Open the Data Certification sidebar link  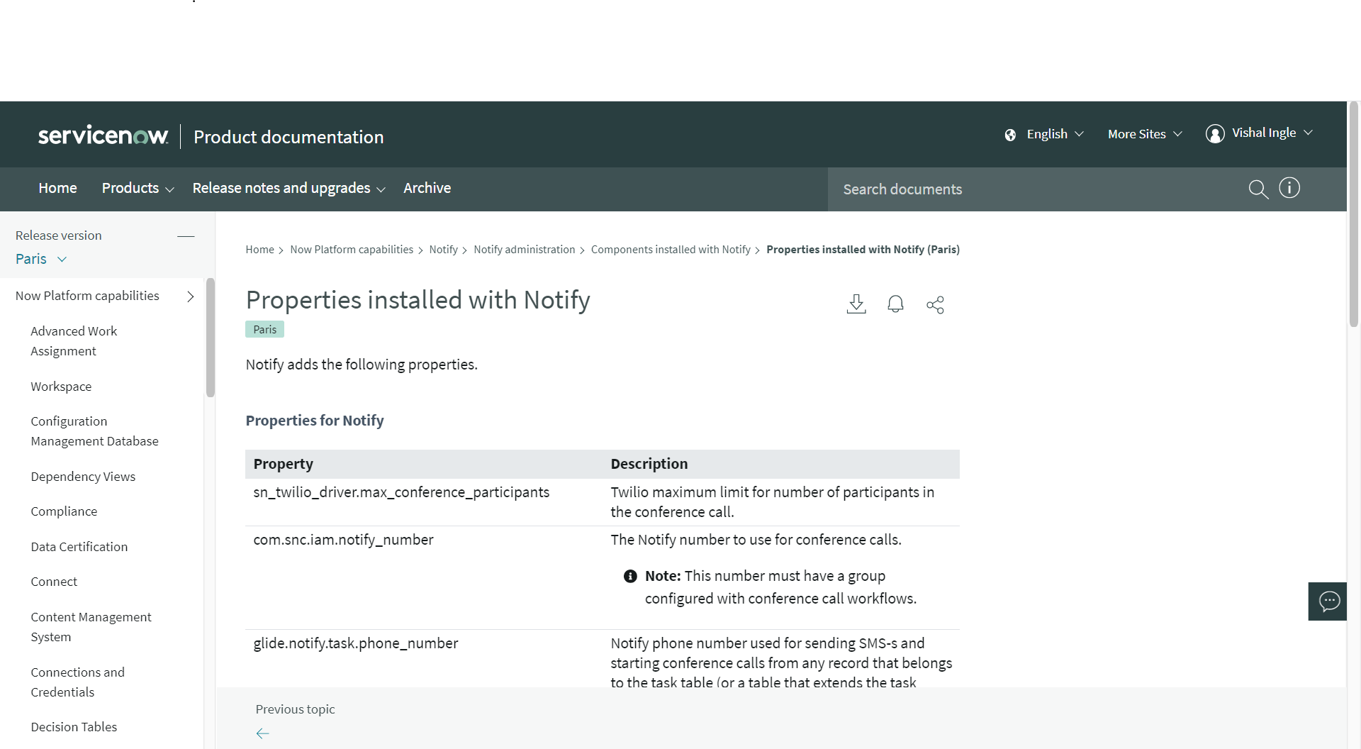click(79, 546)
